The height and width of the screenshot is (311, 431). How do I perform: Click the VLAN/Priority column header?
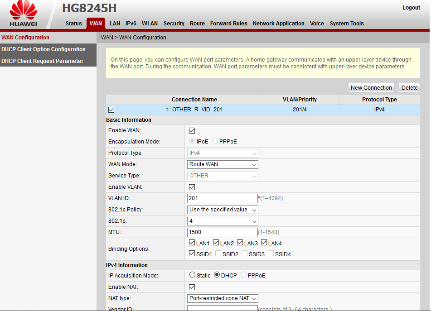click(x=300, y=100)
